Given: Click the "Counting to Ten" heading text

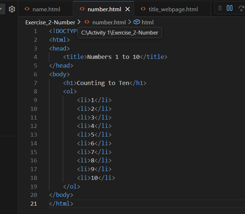Looking at the screenshot, I should (103, 83).
